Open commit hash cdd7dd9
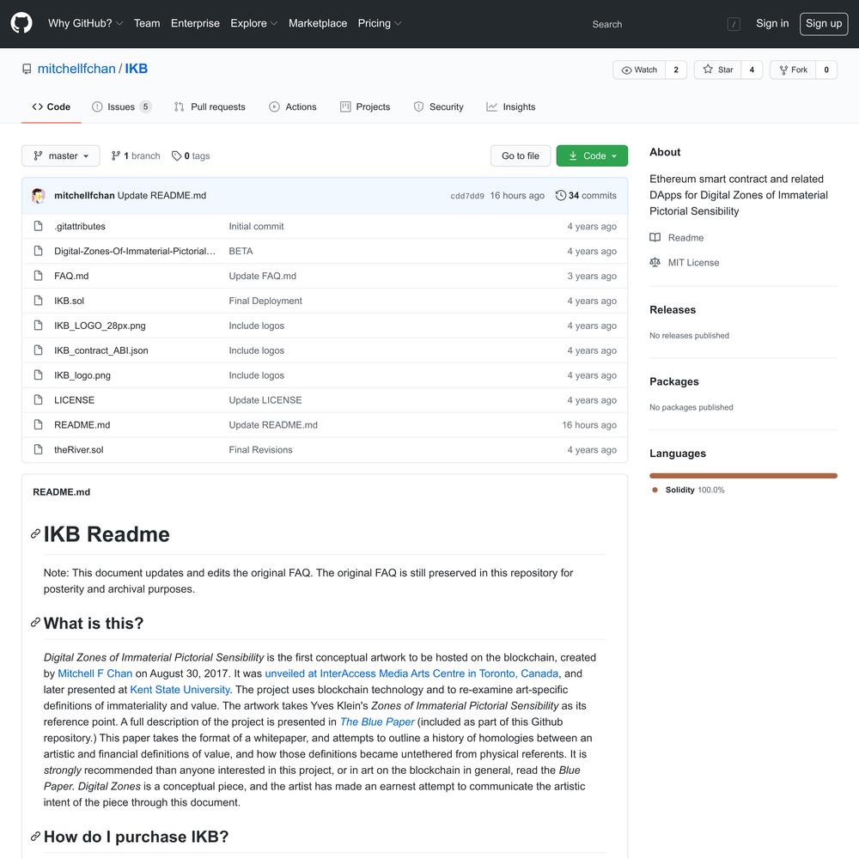The width and height of the screenshot is (859, 859). (x=467, y=196)
